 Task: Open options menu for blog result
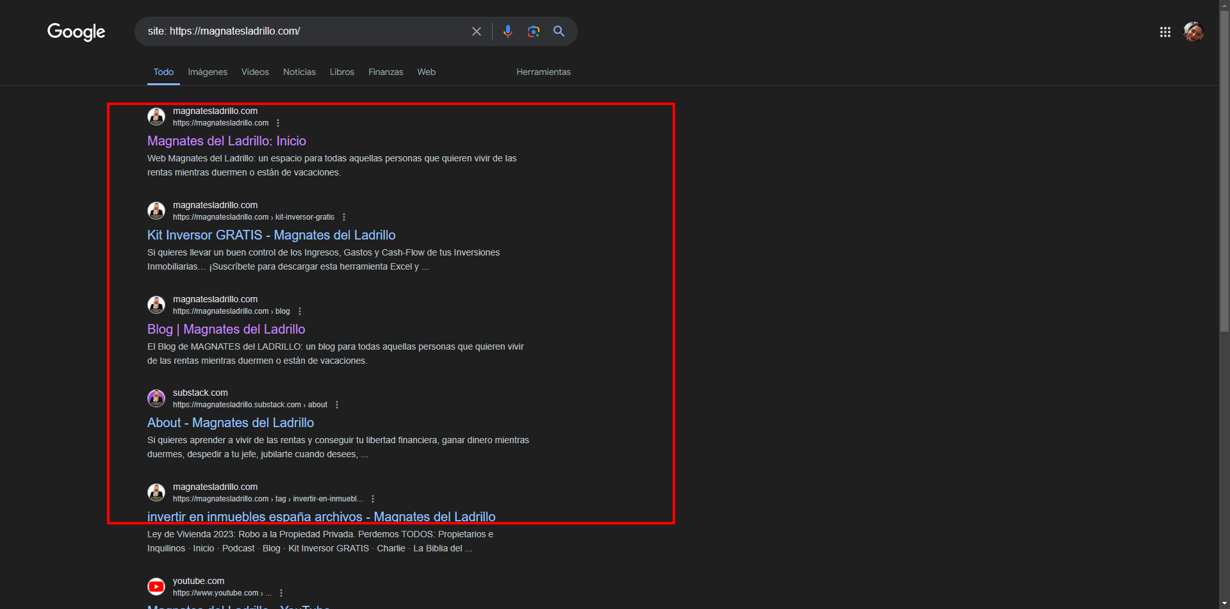pyautogui.click(x=300, y=311)
